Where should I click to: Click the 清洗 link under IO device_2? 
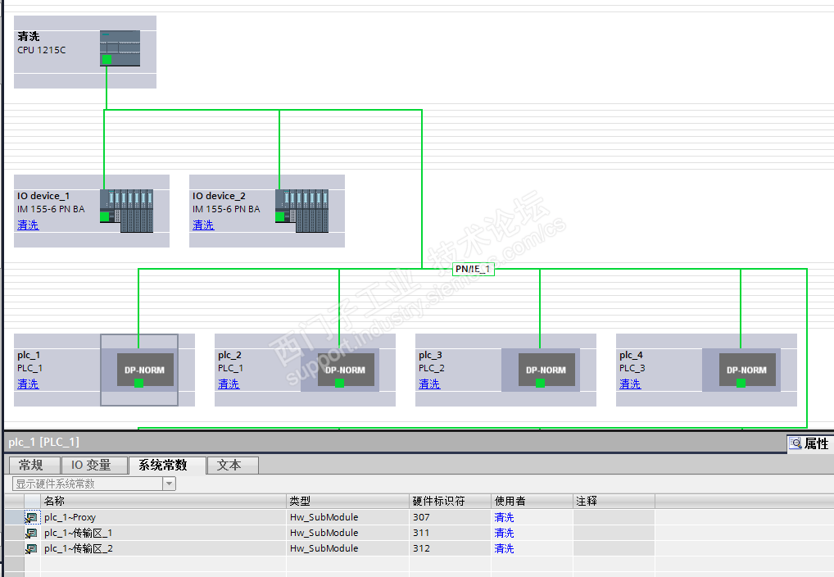click(x=203, y=225)
